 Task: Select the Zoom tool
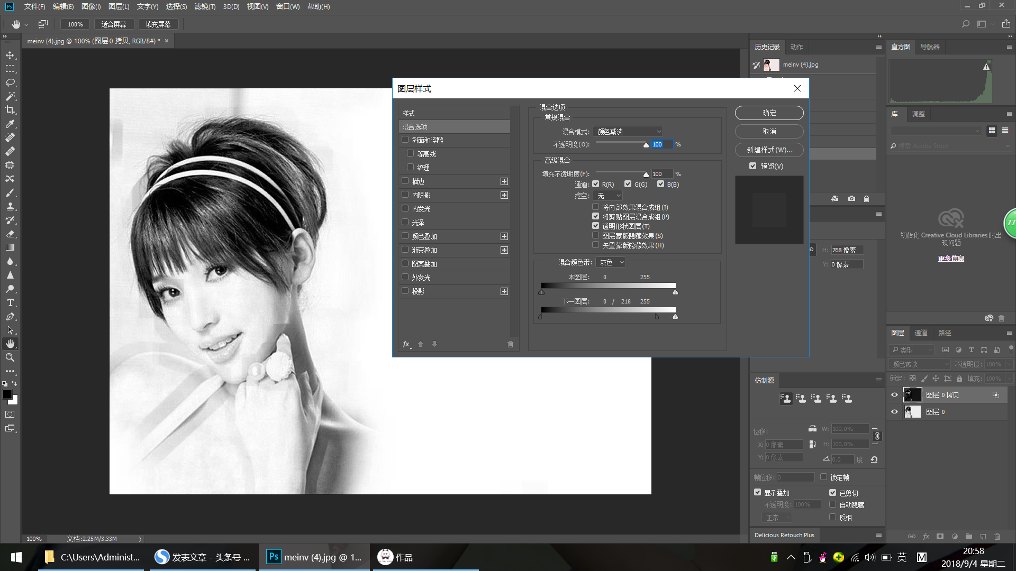pos(10,357)
